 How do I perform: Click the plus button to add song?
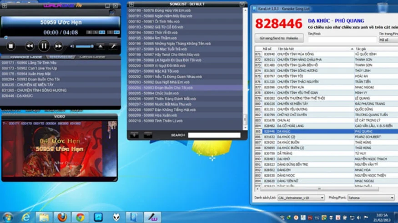(x=134, y=135)
